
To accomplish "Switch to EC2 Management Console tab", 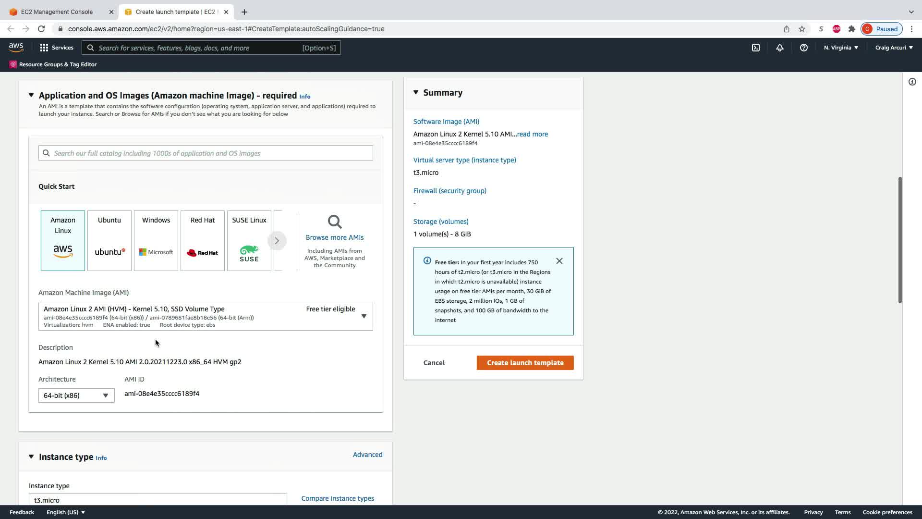I will 57,12.
